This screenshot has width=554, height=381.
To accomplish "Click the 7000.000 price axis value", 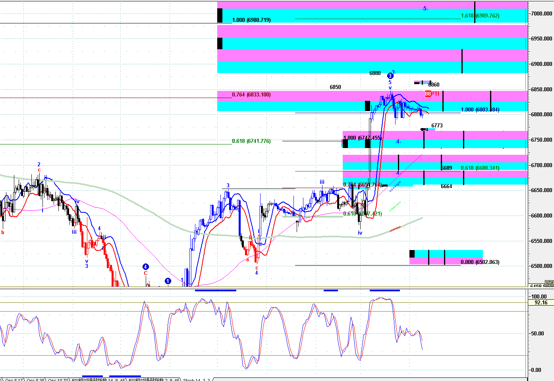I will tap(542, 13).
